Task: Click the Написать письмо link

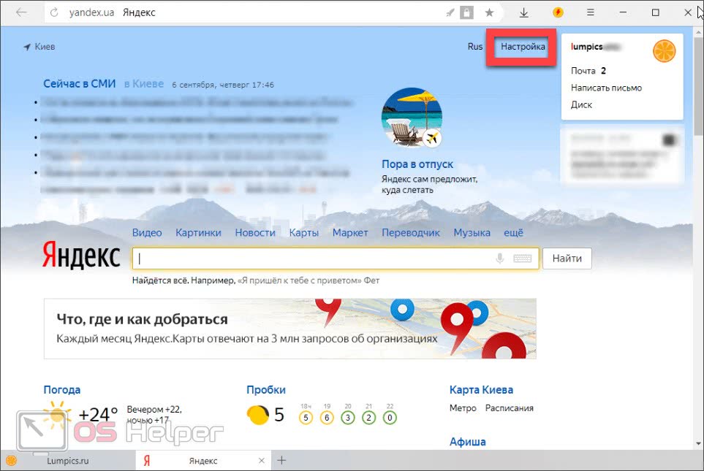Action: pyautogui.click(x=606, y=88)
